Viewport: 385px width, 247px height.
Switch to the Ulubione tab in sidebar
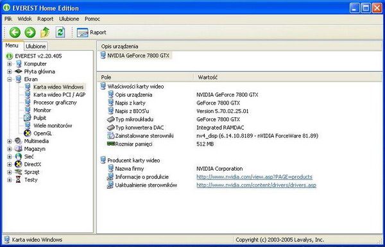click(x=36, y=46)
